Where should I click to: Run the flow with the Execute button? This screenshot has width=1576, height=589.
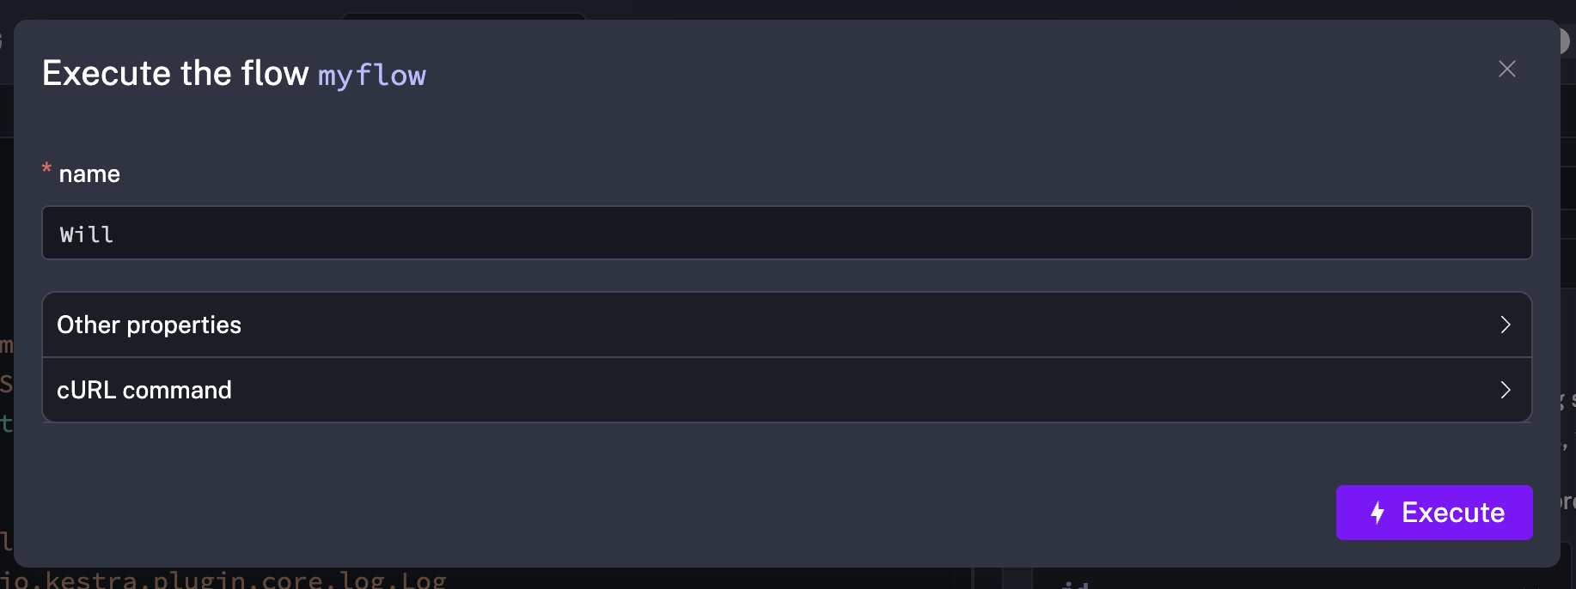coord(1433,513)
